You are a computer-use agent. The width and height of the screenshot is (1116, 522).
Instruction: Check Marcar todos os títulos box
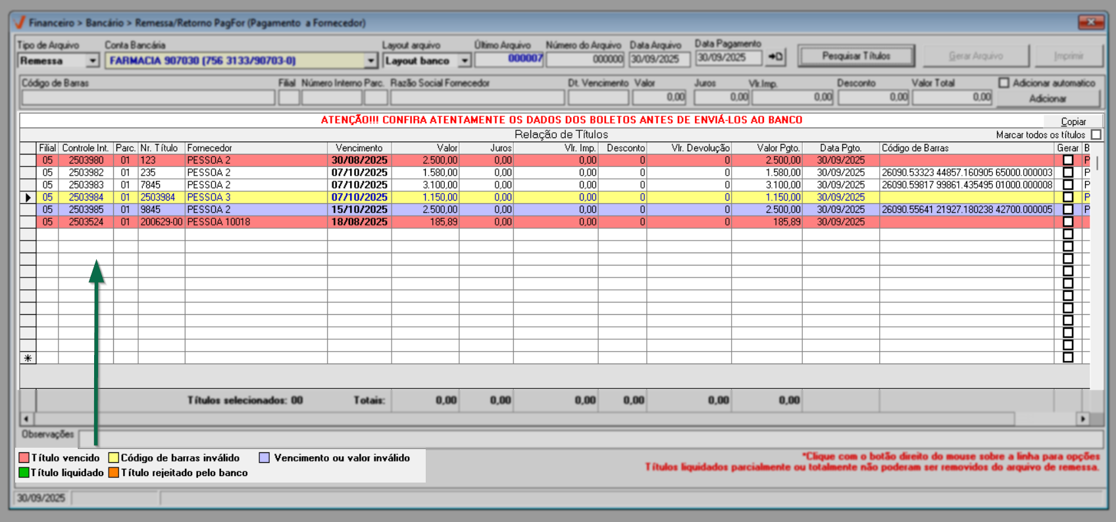coord(1096,135)
